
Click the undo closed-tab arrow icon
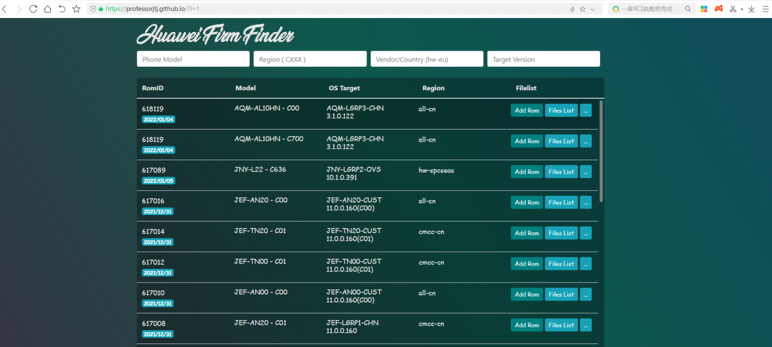(62, 9)
